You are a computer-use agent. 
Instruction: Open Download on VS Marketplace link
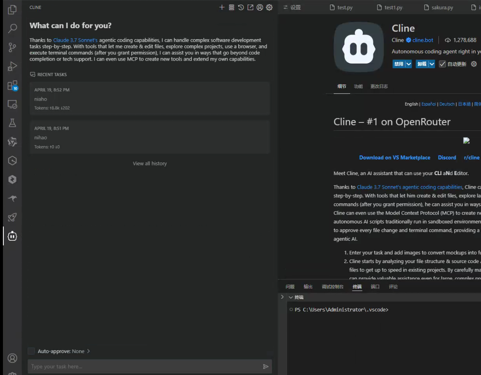(x=394, y=157)
